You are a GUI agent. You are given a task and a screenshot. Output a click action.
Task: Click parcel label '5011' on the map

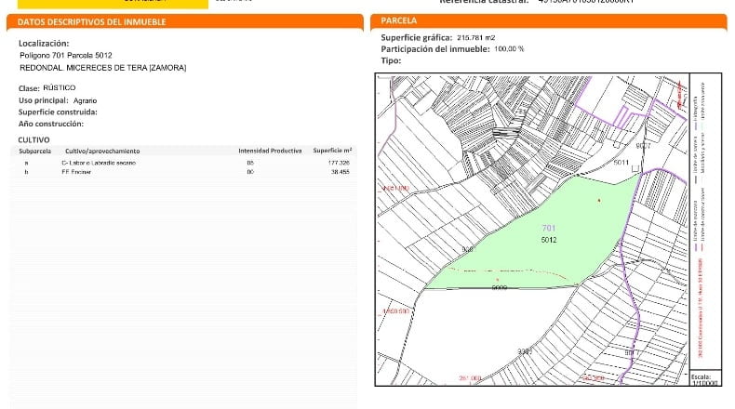click(x=621, y=163)
